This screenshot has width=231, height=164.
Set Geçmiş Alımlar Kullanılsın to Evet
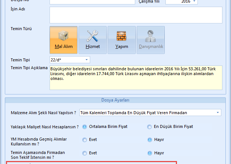click(85, 139)
